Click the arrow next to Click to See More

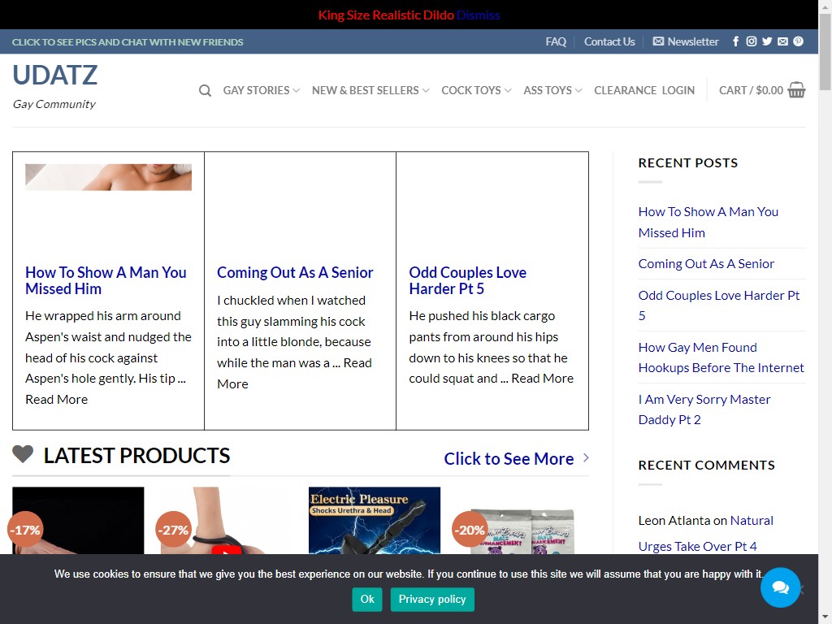(586, 457)
